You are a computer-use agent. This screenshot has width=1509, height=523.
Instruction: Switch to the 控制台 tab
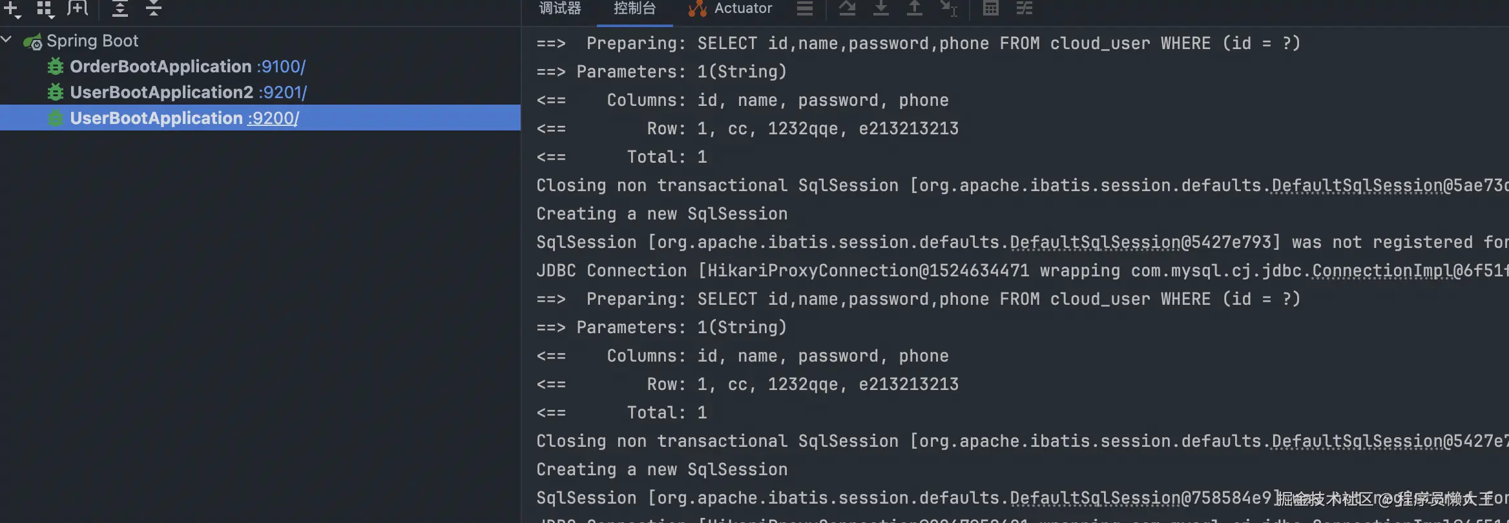[634, 8]
